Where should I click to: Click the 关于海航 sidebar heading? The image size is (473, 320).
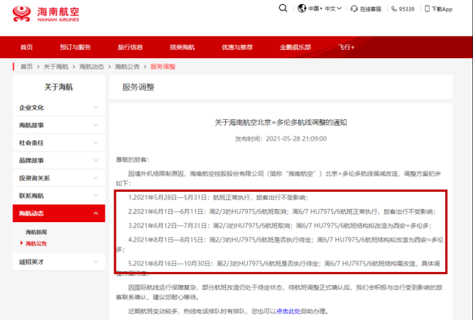[59, 87]
